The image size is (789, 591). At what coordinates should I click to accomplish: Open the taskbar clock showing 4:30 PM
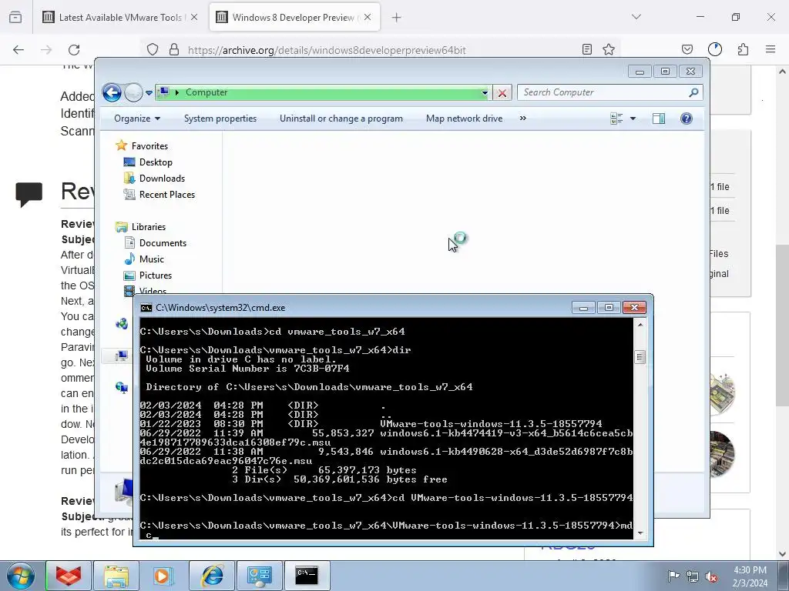click(750, 576)
